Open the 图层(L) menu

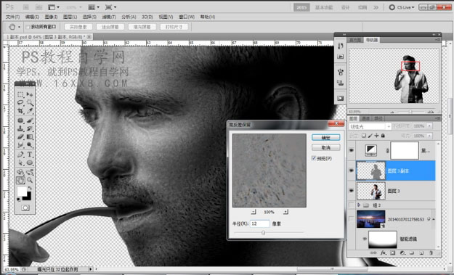70,17
